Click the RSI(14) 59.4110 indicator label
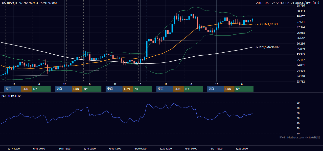Screen dimensions: 323x151 (11, 96)
